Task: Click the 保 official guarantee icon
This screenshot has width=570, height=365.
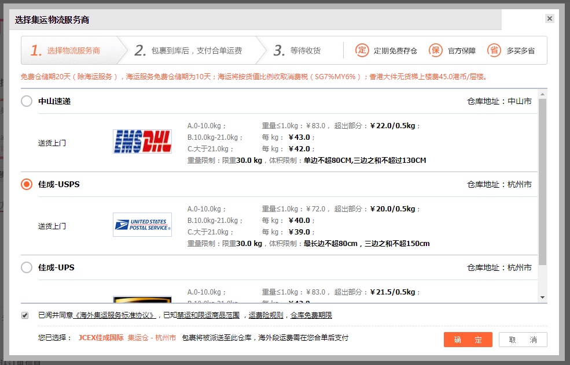Action: click(436, 50)
